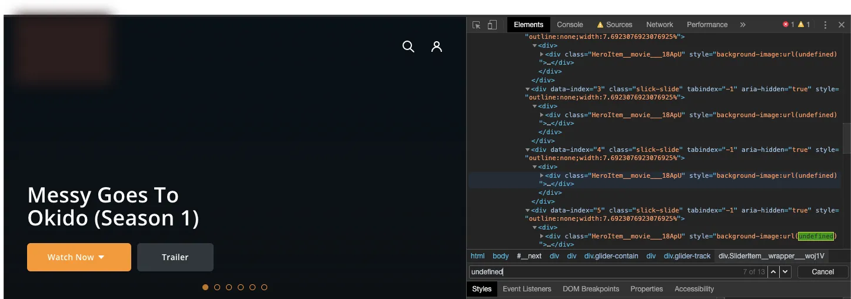Screen dimensions: 851x299
Task: Show more DevTools tabs with chevron
Action: click(x=743, y=25)
